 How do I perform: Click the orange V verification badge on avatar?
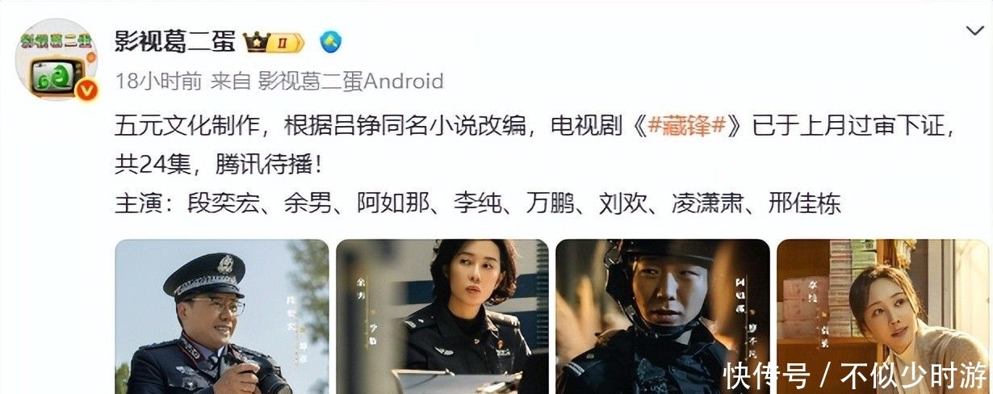[x=86, y=90]
